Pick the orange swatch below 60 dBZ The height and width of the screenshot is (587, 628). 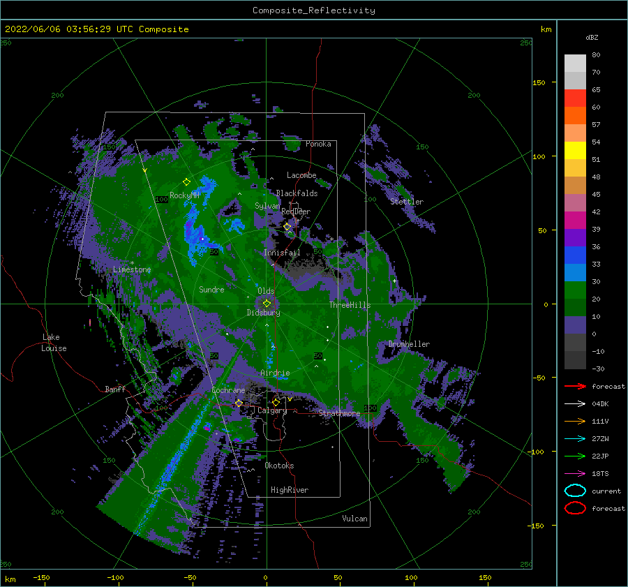pos(575,116)
